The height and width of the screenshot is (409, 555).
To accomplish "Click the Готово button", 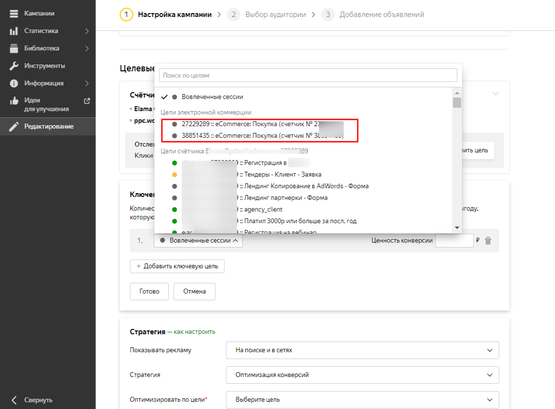I will [149, 292].
